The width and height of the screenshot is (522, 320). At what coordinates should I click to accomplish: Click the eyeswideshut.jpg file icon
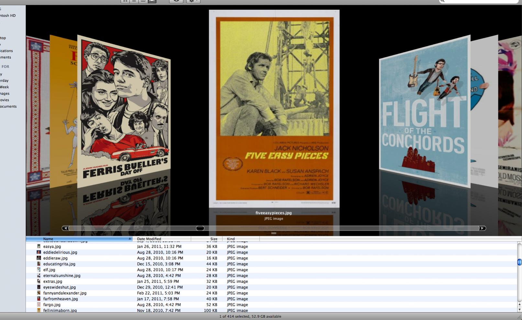(39, 287)
